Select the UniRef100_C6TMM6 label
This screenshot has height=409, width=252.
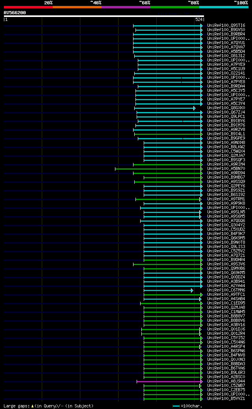(226, 290)
